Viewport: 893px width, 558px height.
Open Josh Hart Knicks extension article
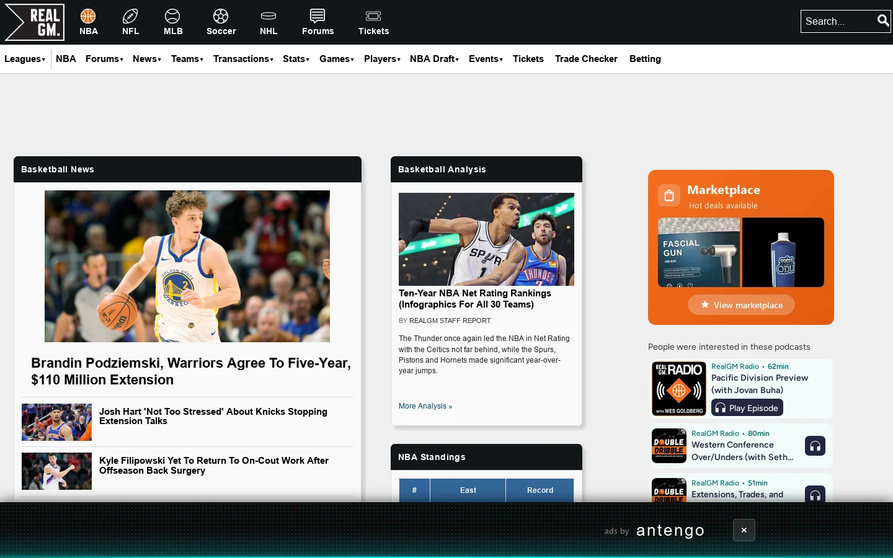point(213,416)
